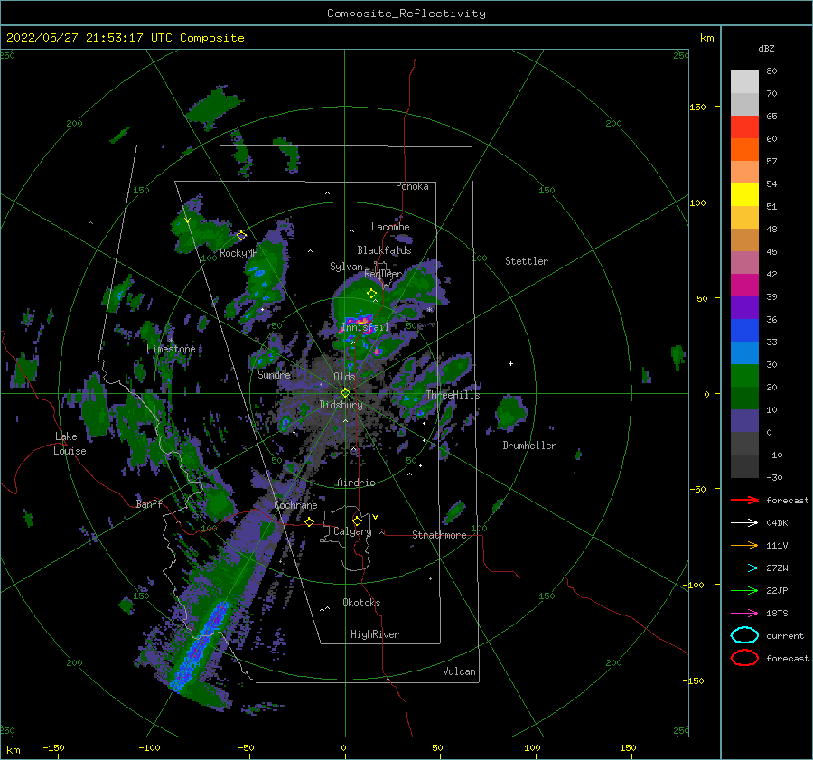Image resolution: width=813 pixels, height=760 pixels.
Task: Click the Sundre town label
Action: point(274,374)
